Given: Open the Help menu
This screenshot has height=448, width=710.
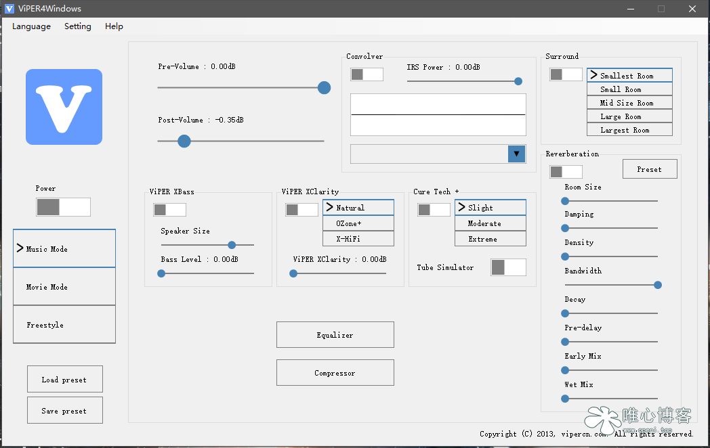Looking at the screenshot, I should click(114, 26).
